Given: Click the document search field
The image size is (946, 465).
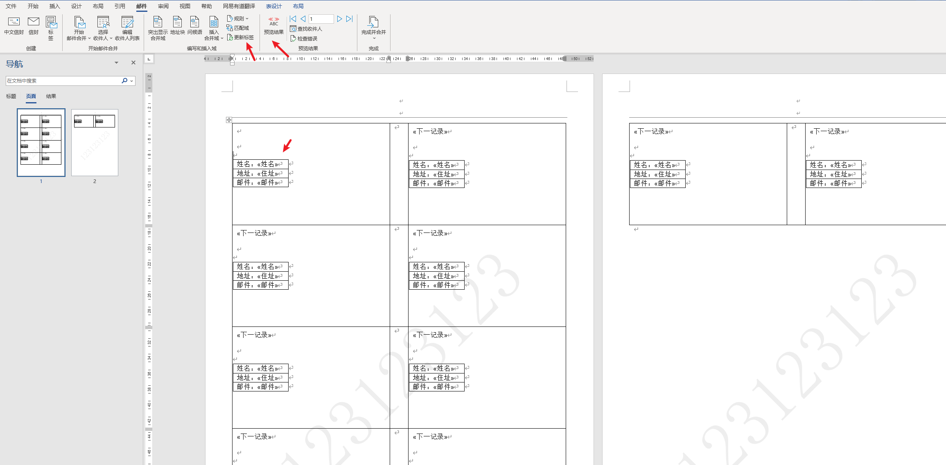Looking at the screenshot, I should pyautogui.click(x=63, y=81).
